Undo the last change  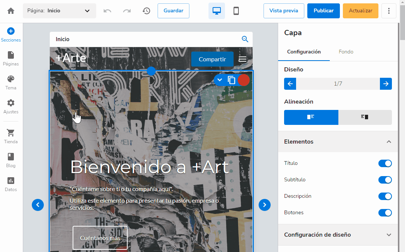pos(107,11)
